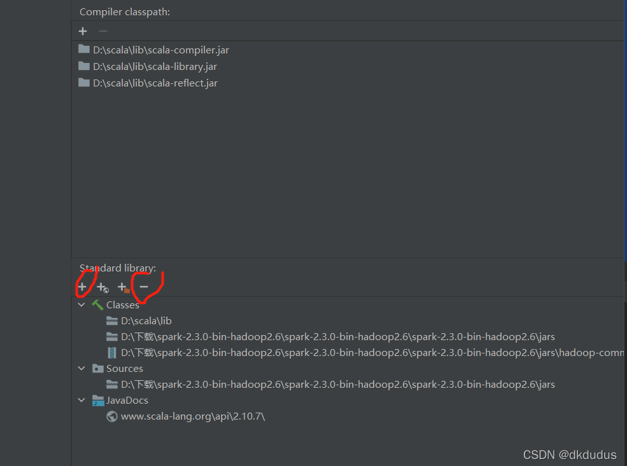Collapse the JavaDocs tree node
627x466 pixels.
pos(81,400)
